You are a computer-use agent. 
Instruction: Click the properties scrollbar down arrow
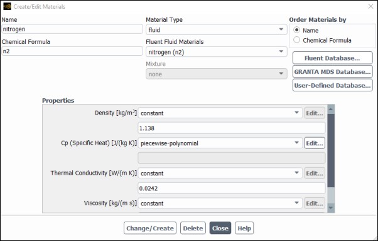(331, 208)
